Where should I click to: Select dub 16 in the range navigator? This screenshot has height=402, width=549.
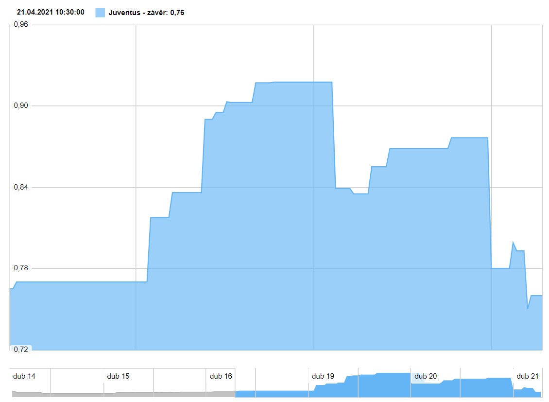pyautogui.click(x=221, y=376)
